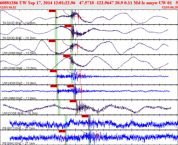Click the start time 12:01:16.52 label

pos(8,8)
